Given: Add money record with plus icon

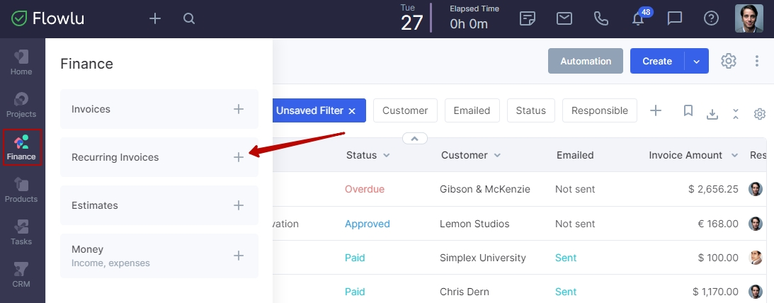Looking at the screenshot, I should click(x=239, y=256).
